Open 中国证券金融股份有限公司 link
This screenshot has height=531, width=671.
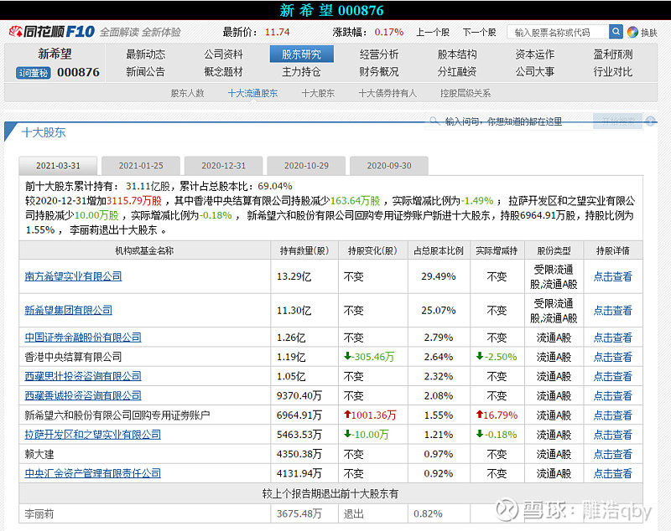click(x=83, y=338)
